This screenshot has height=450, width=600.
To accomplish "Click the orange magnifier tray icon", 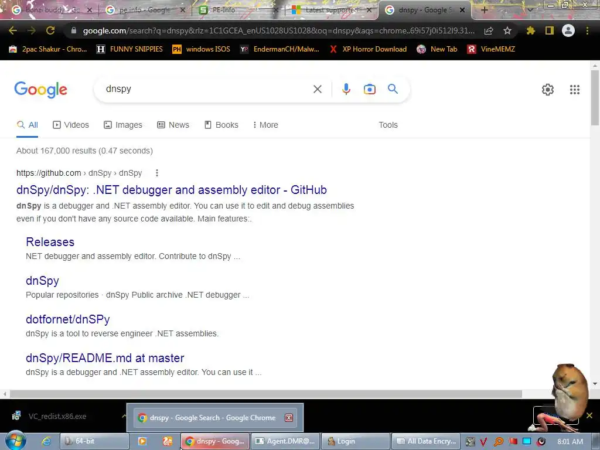I will pos(498,442).
